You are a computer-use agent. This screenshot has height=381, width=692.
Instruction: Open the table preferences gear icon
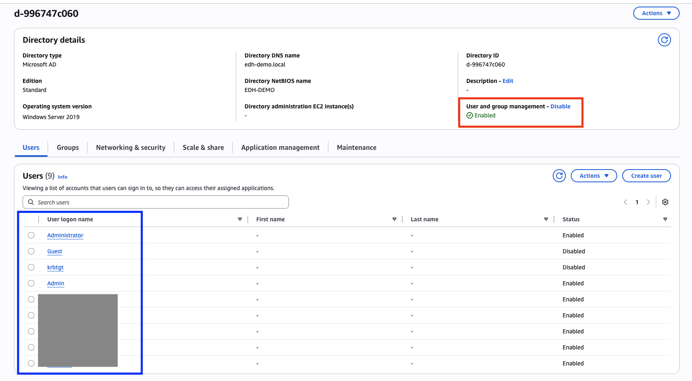pos(665,202)
